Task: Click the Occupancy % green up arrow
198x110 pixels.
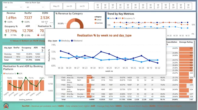Action: click(5, 35)
